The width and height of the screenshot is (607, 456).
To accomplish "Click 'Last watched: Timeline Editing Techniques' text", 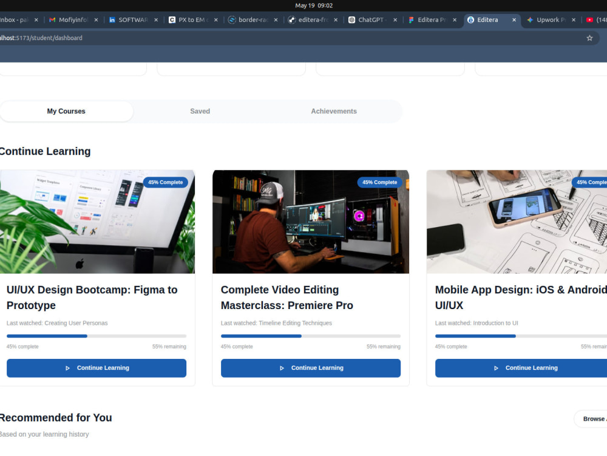I will pos(276,323).
